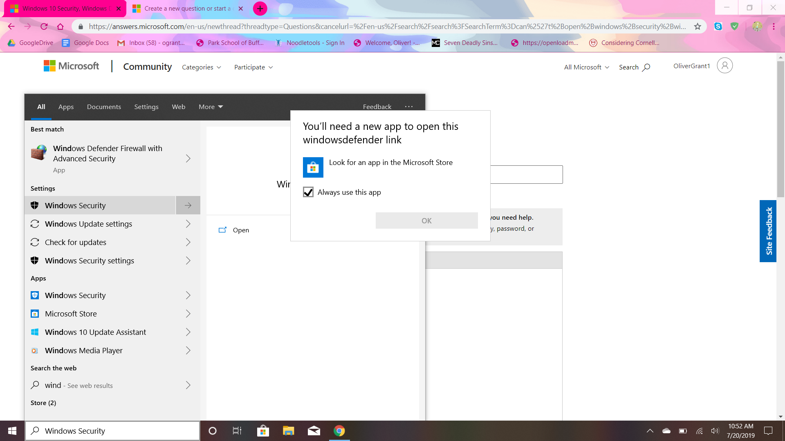The width and height of the screenshot is (785, 441).
Task: Click the Microsoft logo
Action: point(71,66)
